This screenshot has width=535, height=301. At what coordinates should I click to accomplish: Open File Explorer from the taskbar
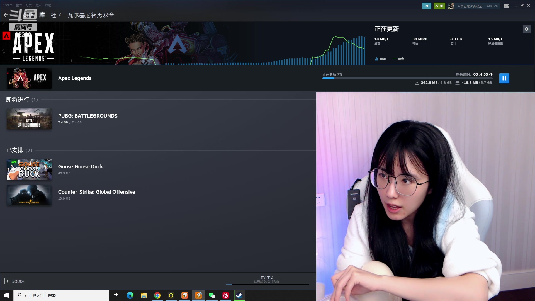coord(144,295)
